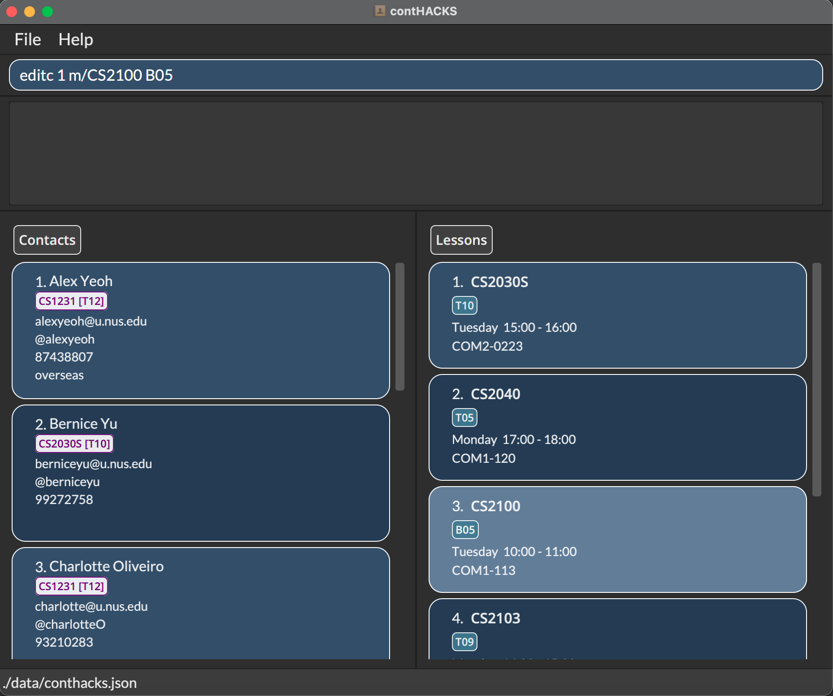The image size is (833, 696).
Task: Click the T09 badge on CS2103 lesson
Action: pos(464,642)
